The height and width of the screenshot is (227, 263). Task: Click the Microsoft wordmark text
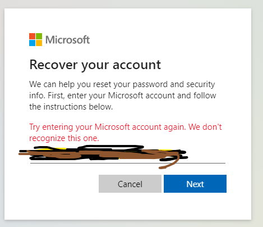pyautogui.click(x=68, y=40)
